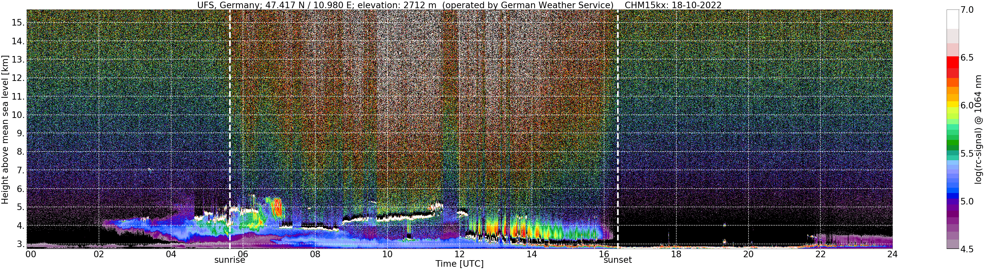
Task: Click the x-axis tick label '08'
Action: tap(315, 254)
